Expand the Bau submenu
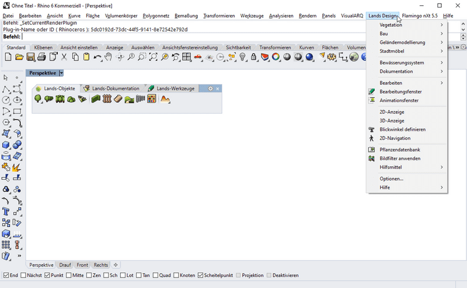 [x=407, y=34]
